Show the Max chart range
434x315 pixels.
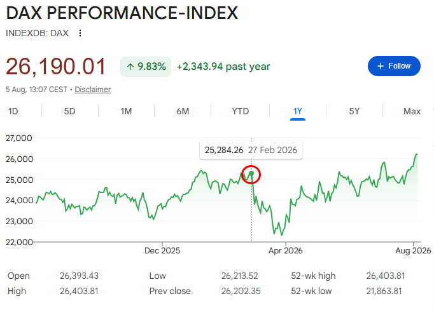tap(412, 111)
